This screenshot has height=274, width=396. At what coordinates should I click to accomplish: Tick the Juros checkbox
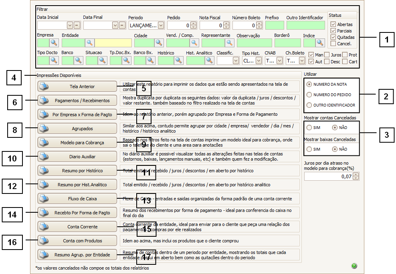click(x=327, y=55)
